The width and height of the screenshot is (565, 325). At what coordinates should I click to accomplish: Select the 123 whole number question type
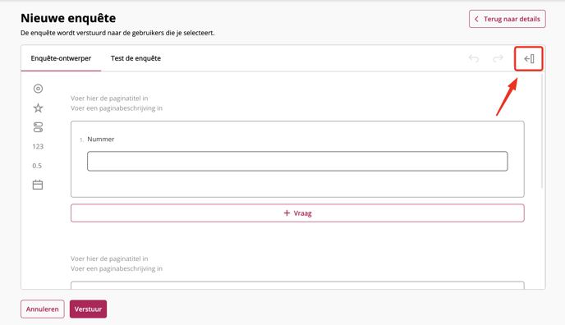tap(38, 146)
